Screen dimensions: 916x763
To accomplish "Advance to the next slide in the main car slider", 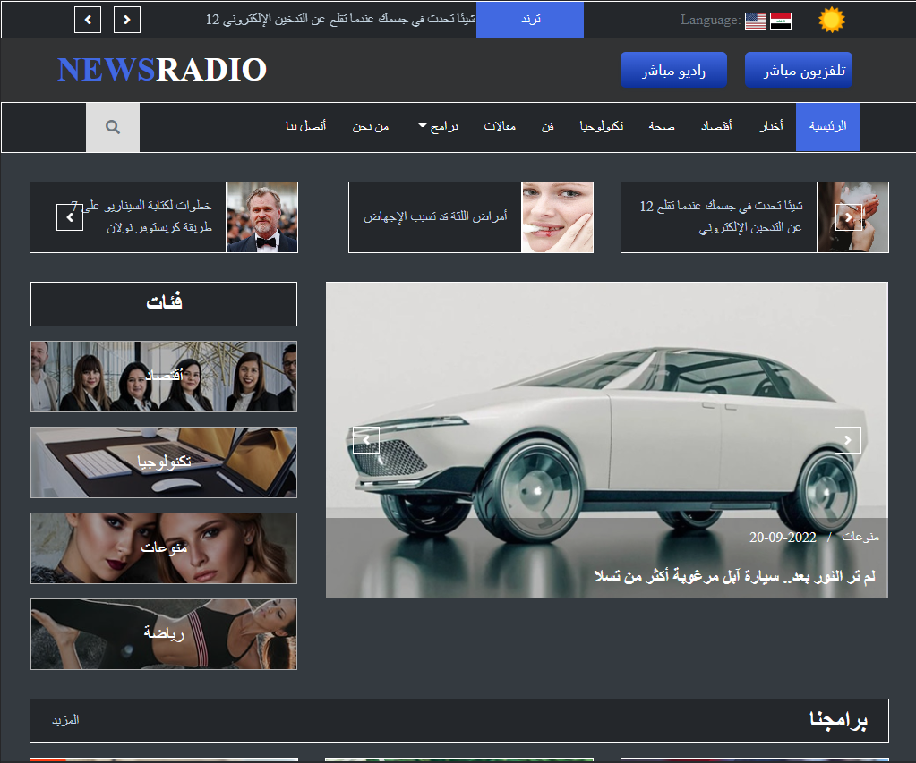I will [848, 440].
